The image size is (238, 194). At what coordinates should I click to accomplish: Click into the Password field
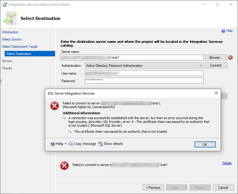click(x=144, y=81)
